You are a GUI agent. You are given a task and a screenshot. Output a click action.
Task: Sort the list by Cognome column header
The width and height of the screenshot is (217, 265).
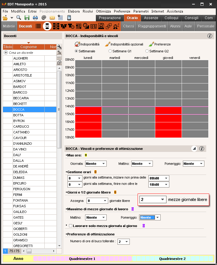coord(29,47)
